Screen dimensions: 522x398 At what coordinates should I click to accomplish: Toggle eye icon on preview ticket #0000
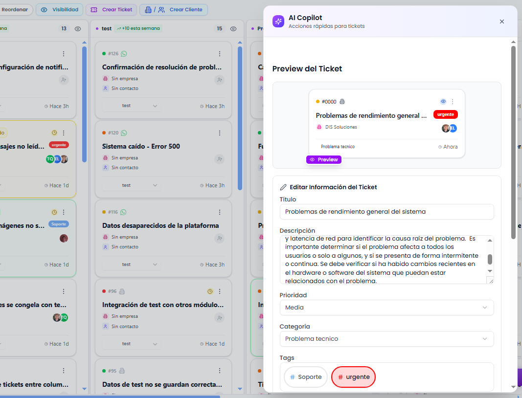pos(443,102)
